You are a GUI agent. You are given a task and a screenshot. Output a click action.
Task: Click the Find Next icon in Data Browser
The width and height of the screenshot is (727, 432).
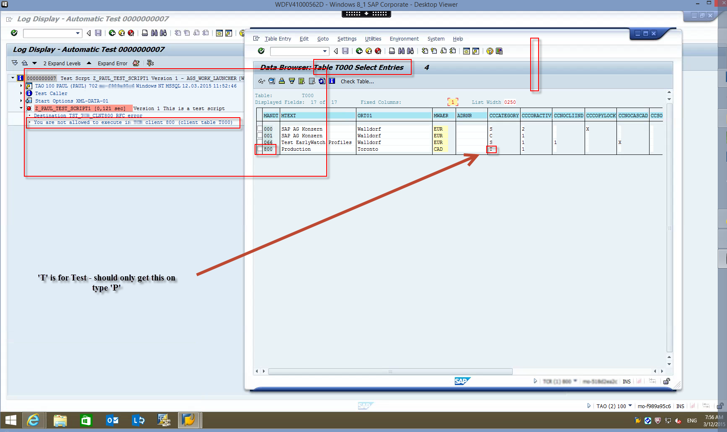click(x=410, y=51)
